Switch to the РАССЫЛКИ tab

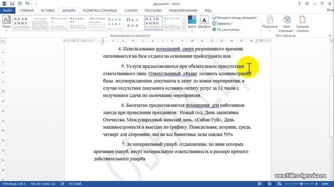coord(153,10)
